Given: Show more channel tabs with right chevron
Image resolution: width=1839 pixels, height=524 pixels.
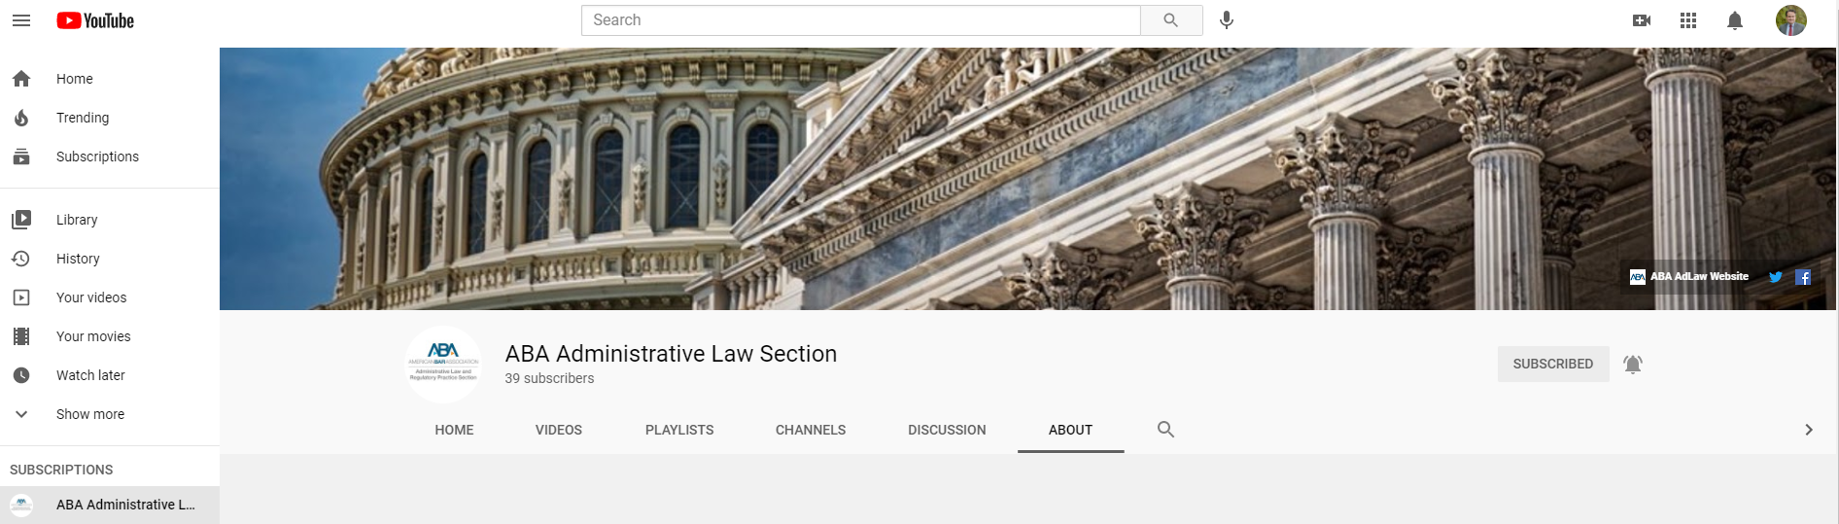Looking at the screenshot, I should [x=1809, y=430].
